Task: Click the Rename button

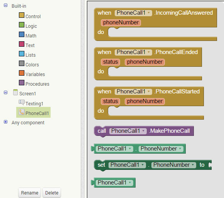Action: pyautogui.click(x=30, y=193)
